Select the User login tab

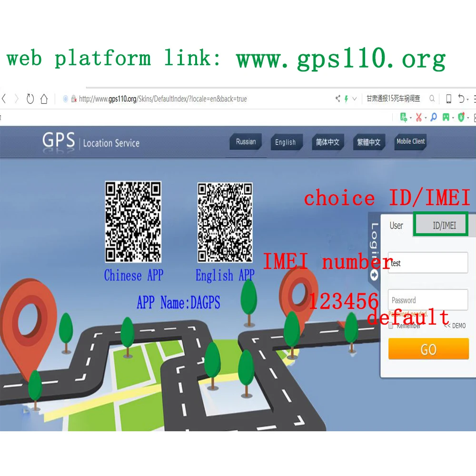396,226
